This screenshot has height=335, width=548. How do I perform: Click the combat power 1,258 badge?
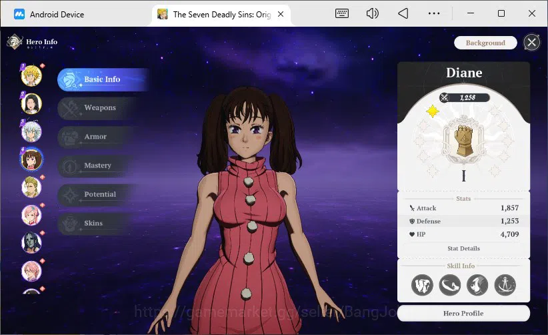click(464, 97)
